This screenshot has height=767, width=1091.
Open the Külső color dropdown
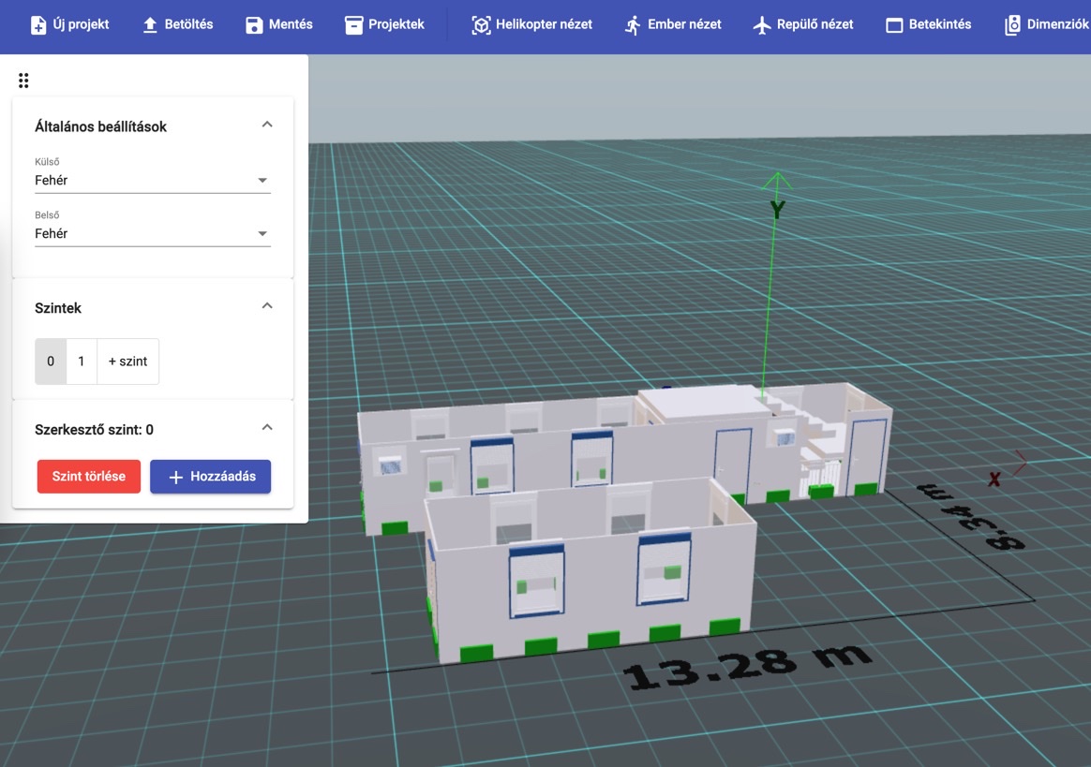(153, 180)
